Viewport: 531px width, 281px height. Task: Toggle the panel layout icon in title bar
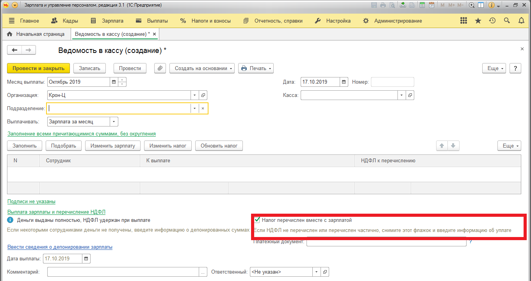click(x=481, y=5)
